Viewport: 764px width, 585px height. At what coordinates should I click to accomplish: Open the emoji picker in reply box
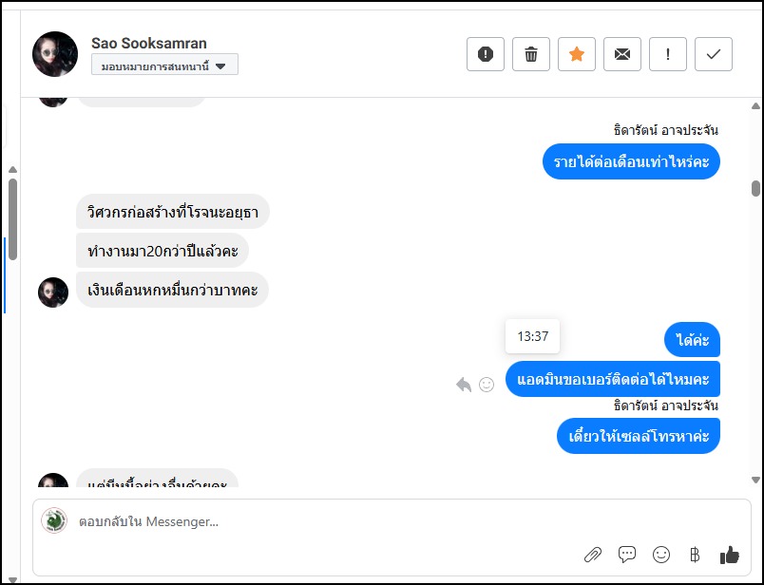point(661,555)
